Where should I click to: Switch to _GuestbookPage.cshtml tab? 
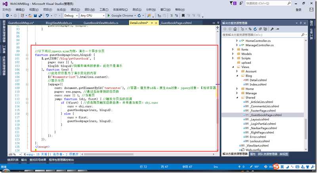(176, 23)
